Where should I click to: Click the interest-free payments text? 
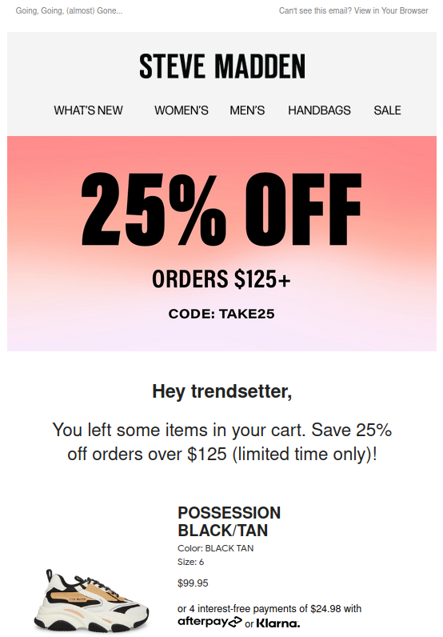pyautogui.click(x=269, y=608)
